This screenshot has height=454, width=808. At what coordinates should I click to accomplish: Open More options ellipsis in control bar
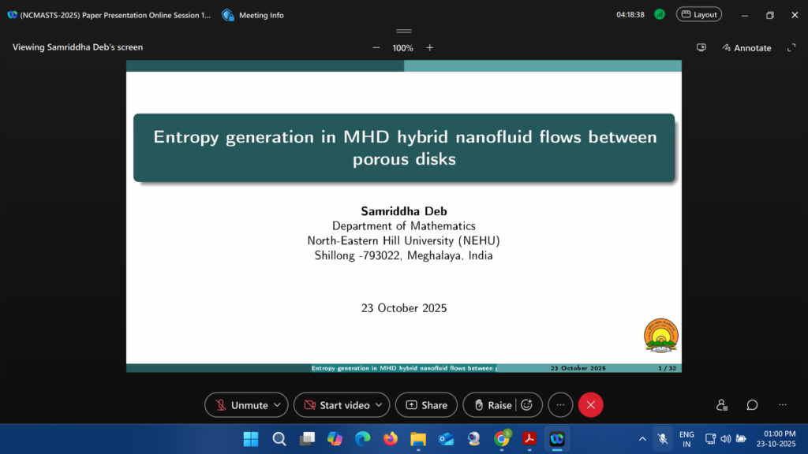(560, 405)
